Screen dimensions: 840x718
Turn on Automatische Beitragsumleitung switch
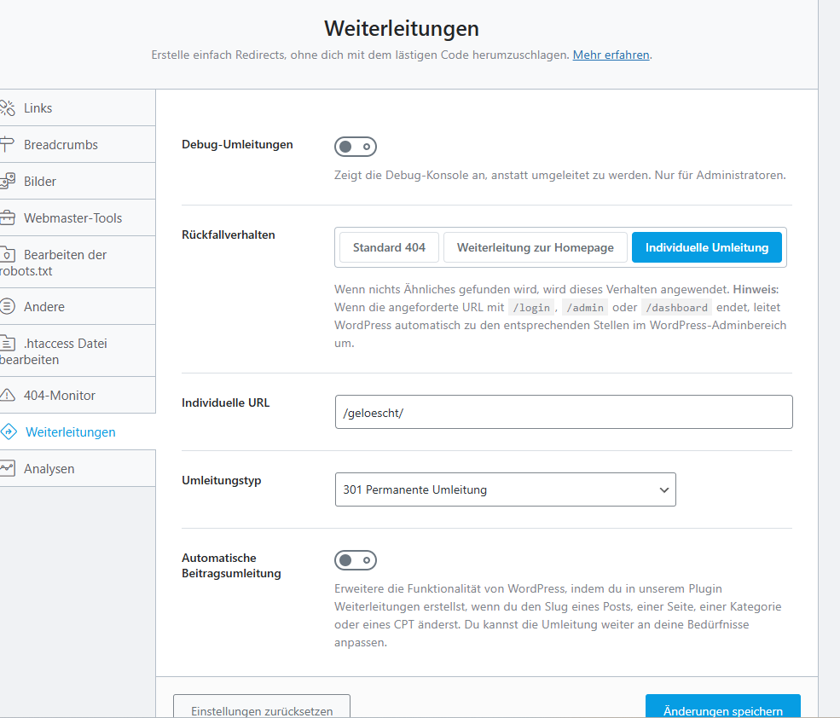pos(355,560)
